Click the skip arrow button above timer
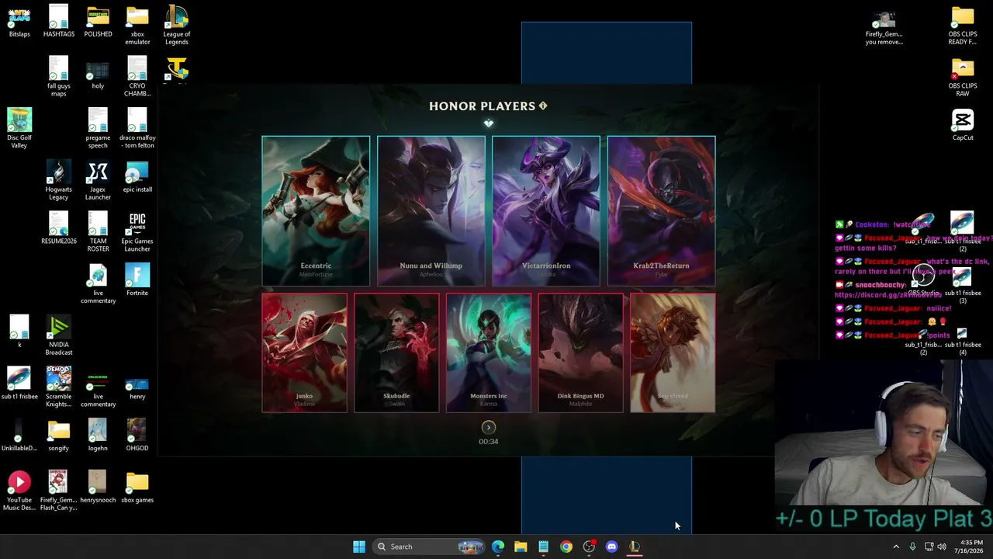 click(x=489, y=427)
